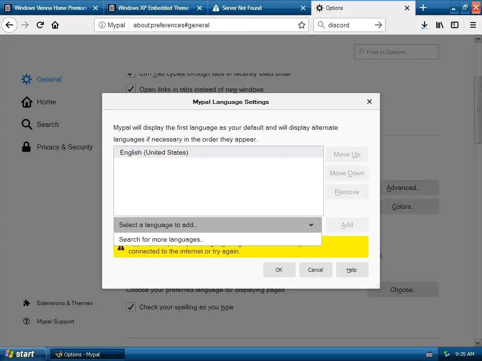
Task: Choose Search for more languages option
Action: coord(217,239)
